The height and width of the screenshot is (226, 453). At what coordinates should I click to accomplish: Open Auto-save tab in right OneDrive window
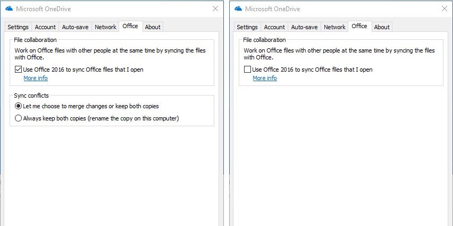coord(304,27)
